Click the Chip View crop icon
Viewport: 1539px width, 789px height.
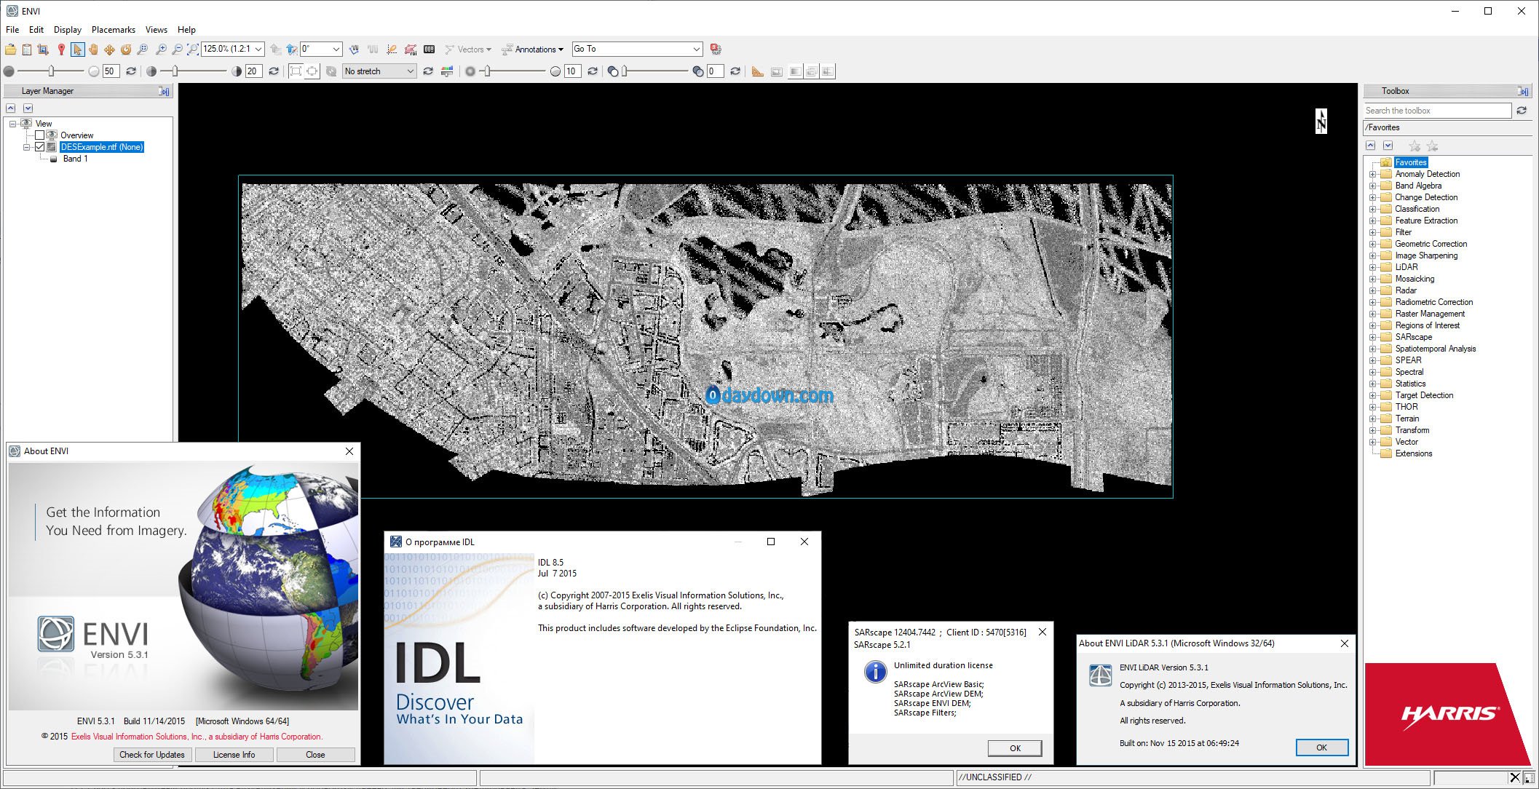(x=43, y=49)
